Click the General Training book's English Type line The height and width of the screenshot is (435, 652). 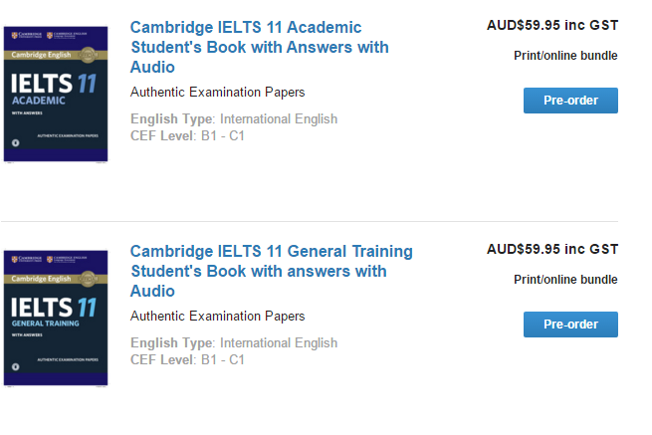pos(234,343)
